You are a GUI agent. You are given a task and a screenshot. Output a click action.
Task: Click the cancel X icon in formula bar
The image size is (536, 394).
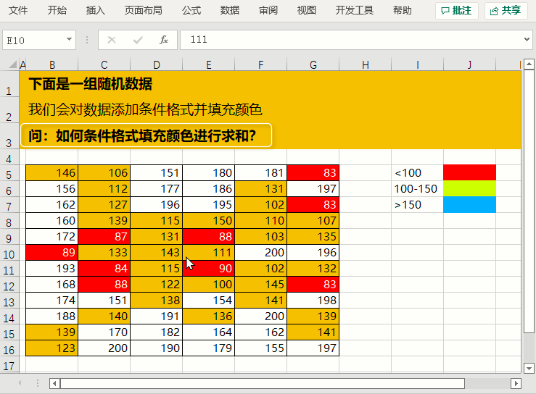pyautogui.click(x=112, y=40)
